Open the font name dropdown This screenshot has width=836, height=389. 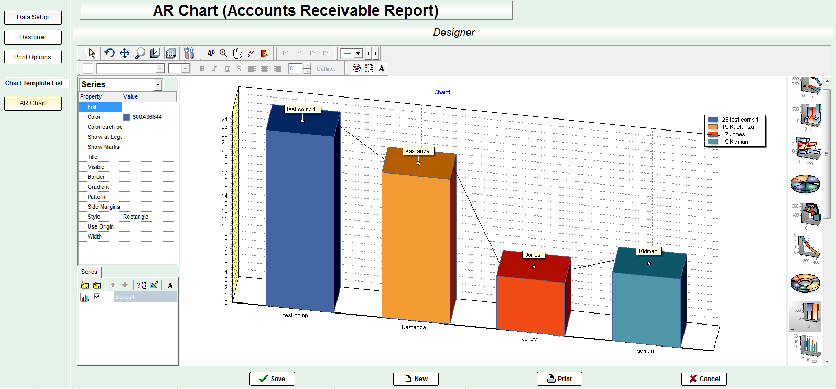(x=160, y=69)
